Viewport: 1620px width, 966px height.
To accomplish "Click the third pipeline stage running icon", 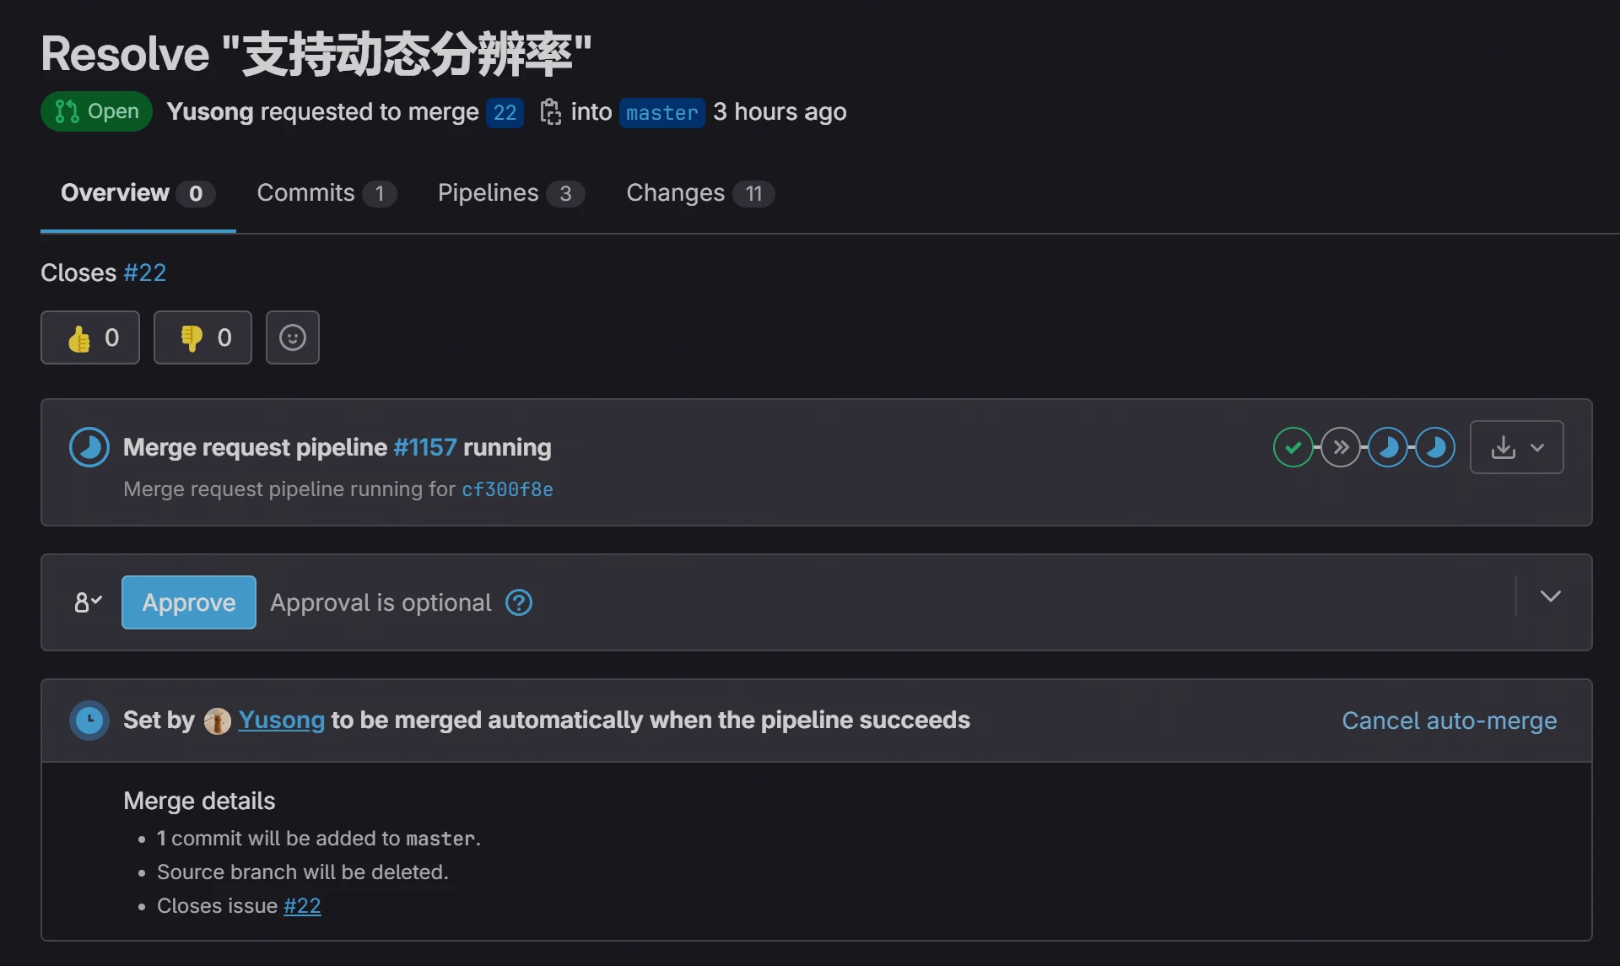I will coord(1388,447).
